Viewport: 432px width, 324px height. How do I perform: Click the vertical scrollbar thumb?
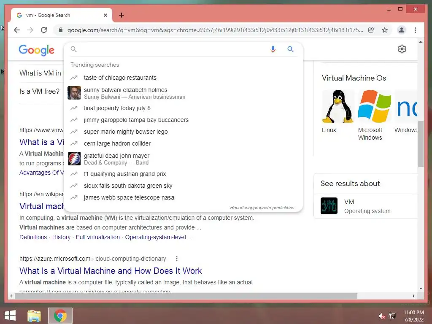coord(421,144)
